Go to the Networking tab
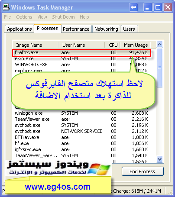The height and width of the screenshot is (197, 175). click(x=106, y=29)
